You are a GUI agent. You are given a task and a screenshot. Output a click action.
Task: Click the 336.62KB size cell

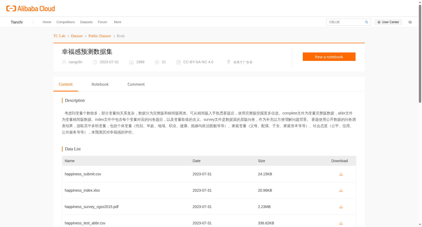[266, 223]
